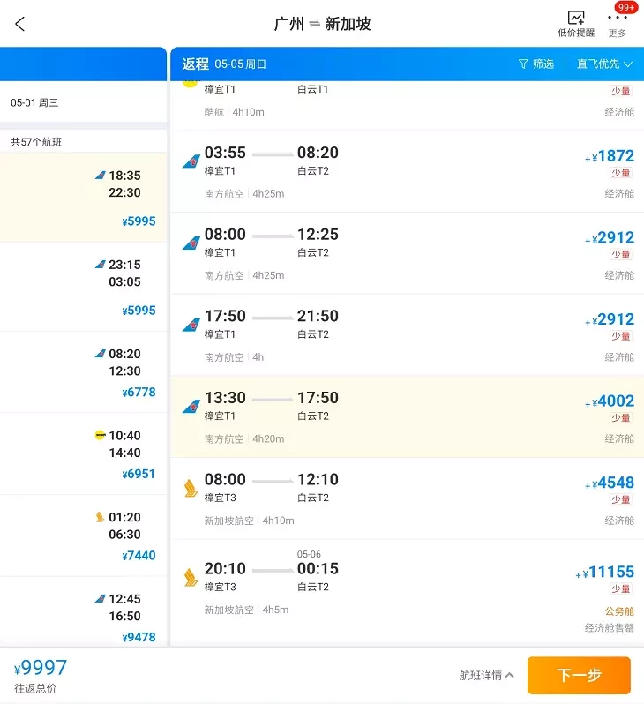Click China Southern logo on 13:30 flight
This screenshot has height=704, width=644.
click(191, 406)
